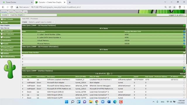Screen dimensions: 187x105
Task: Check the Microsoft 6to4 Adapter row checkbox
Action: (184, 83)
